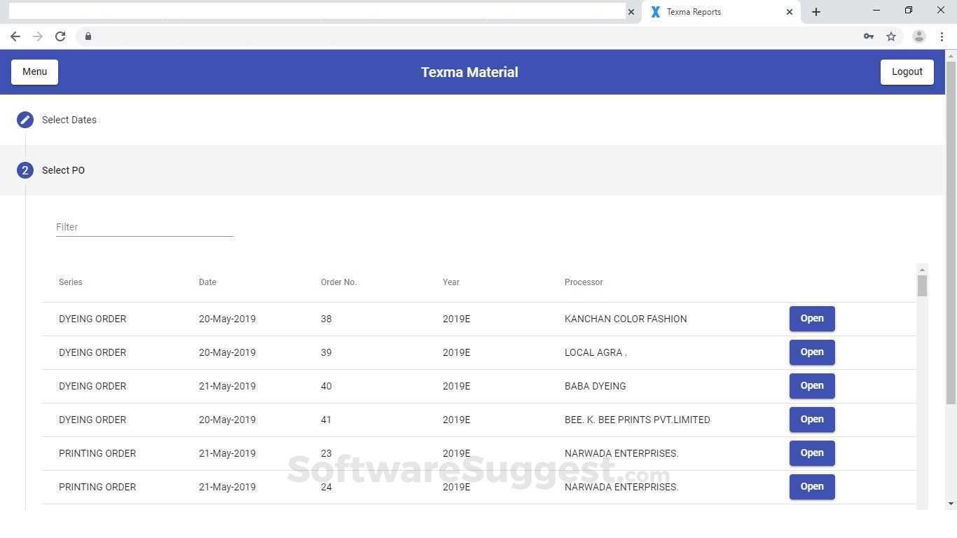This screenshot has width=957, height=538.
Task: Click the back navigation arrow
Action: pyautogui.click(x=15, y=36)
